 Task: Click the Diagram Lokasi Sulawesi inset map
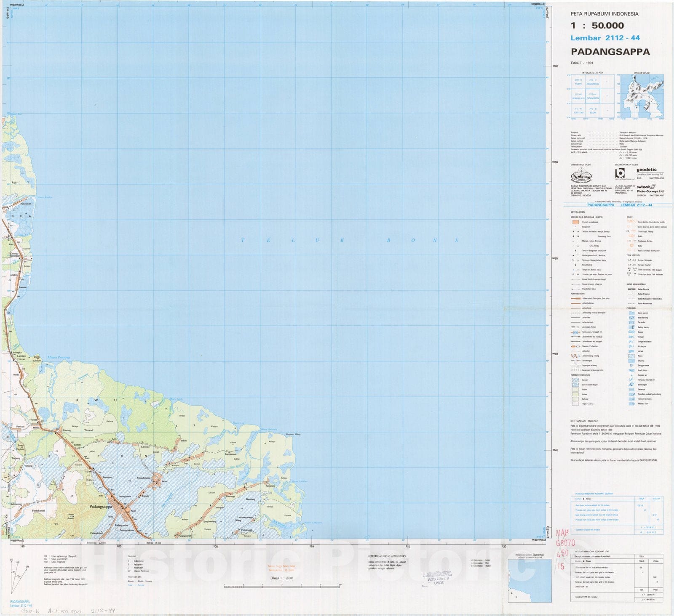(640, 96)
